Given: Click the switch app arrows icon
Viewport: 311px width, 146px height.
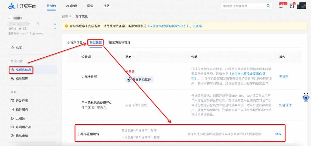Looking at the screenshot, I should pos(55,24).
